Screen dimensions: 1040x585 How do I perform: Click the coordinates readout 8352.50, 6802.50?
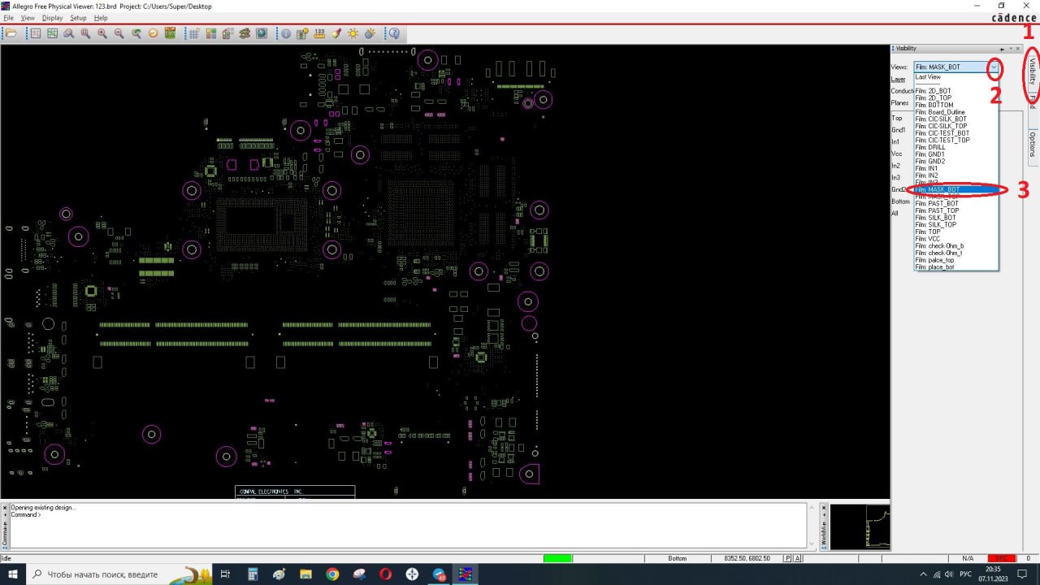point(746,558)
